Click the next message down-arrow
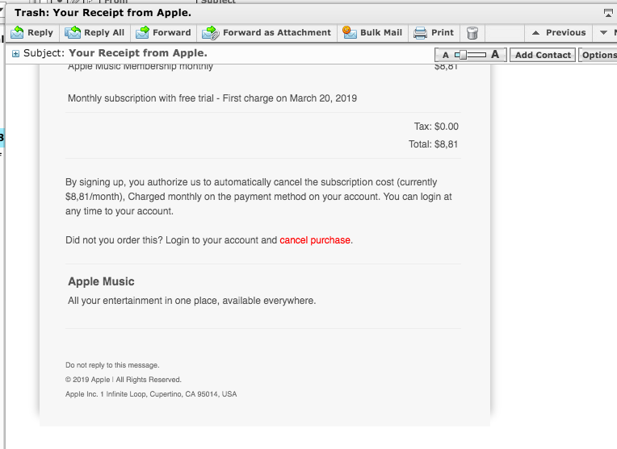 click(x=603, y=33)
